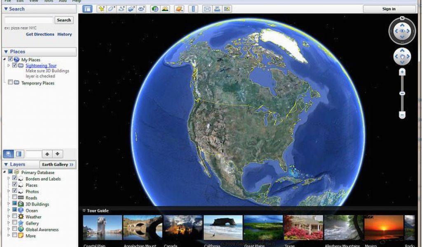Viewport: 422px width, 247px height.
Task: Click the N north indicator on compass
Action: coord(402,19)
